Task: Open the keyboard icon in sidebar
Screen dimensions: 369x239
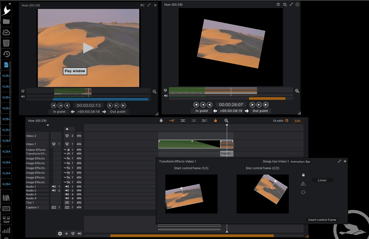Action: (x=6, y=209)
